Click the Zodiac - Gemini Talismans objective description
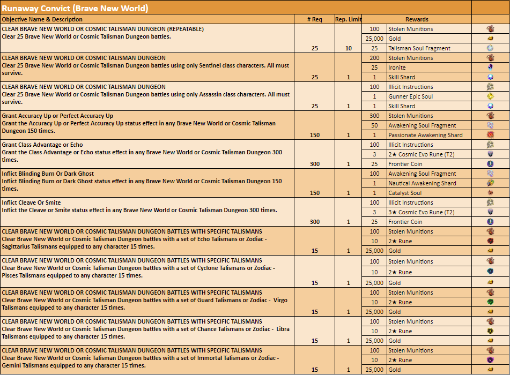This screenshot has height=375, width=510. (140, 362)
